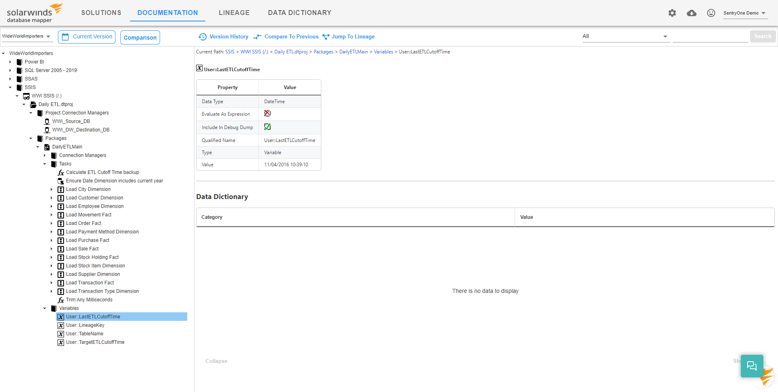This screenshot has height=392, width=778.
Task: Click the User::TableName variable icon
Action: tap(61, 334)
